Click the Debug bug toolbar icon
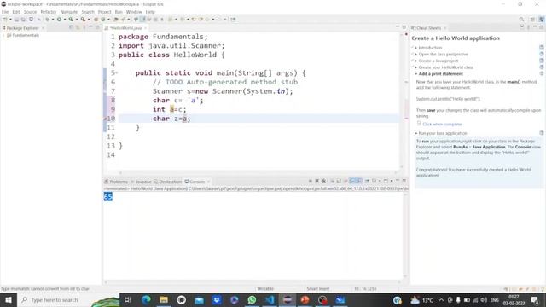 pos(48,19)
